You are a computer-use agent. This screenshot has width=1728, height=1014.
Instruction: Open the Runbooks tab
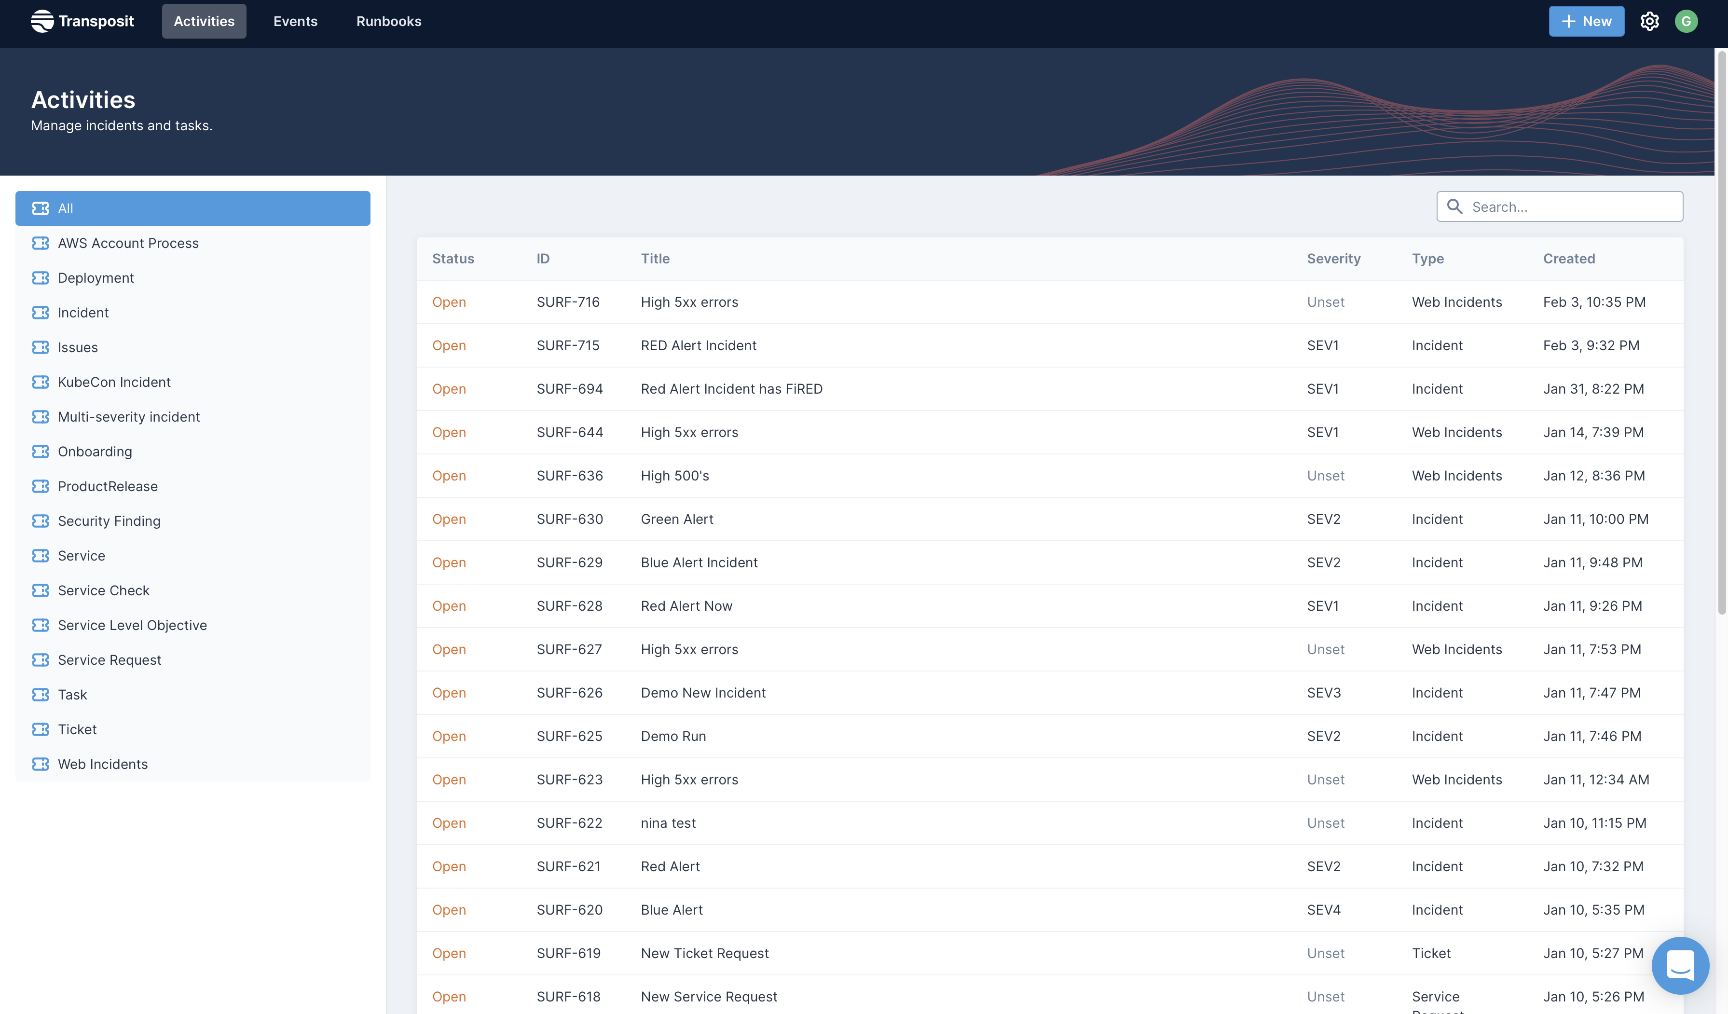click(388, 21)
